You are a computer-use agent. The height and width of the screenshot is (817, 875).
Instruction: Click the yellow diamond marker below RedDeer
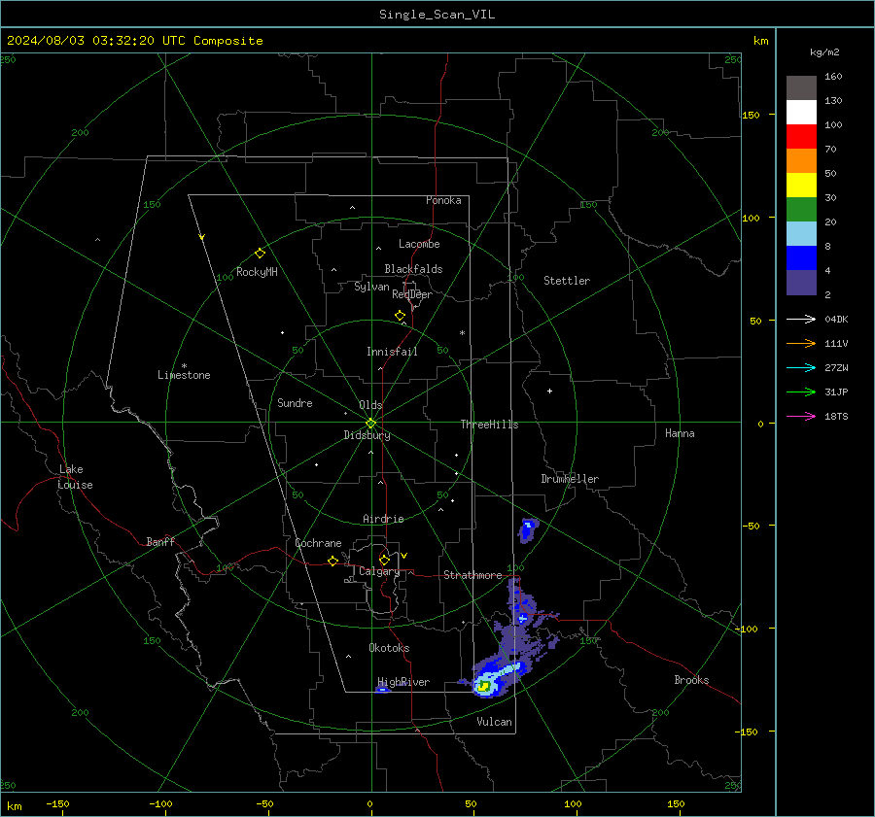[x=400, y=316]
